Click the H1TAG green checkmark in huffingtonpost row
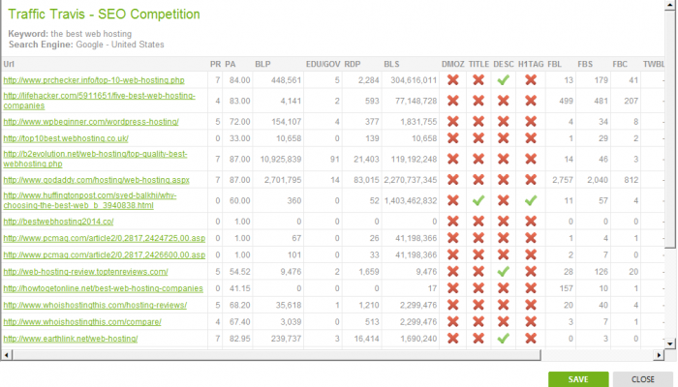Viewport: 678px width, 387px height. (531, 200)
